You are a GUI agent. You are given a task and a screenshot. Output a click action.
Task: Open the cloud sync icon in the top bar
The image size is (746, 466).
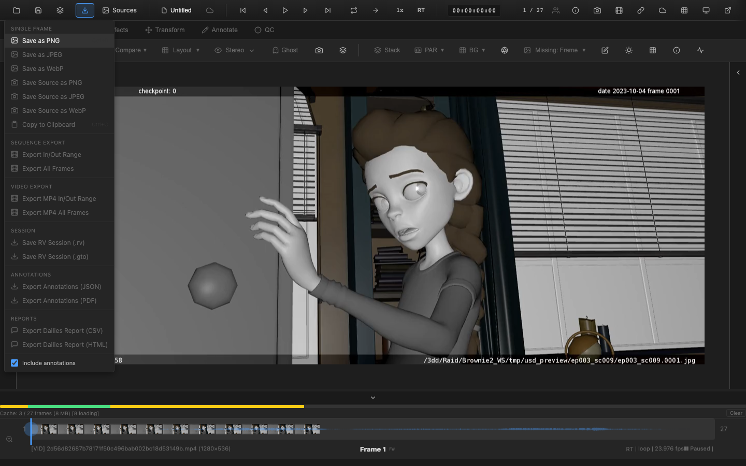(662, 10)
